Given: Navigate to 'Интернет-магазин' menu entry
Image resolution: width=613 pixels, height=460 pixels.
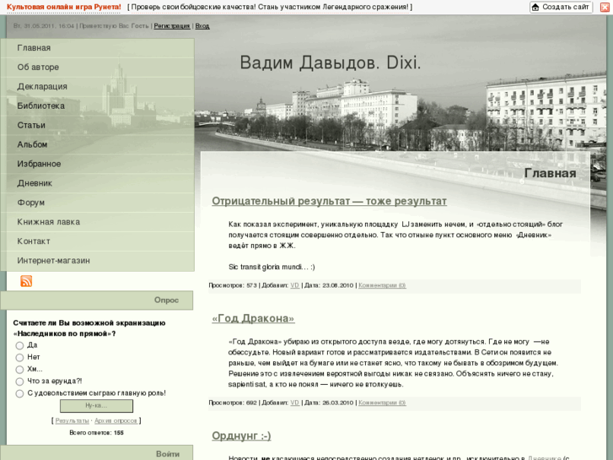Looking at the screenshot, I should (54, 261).
